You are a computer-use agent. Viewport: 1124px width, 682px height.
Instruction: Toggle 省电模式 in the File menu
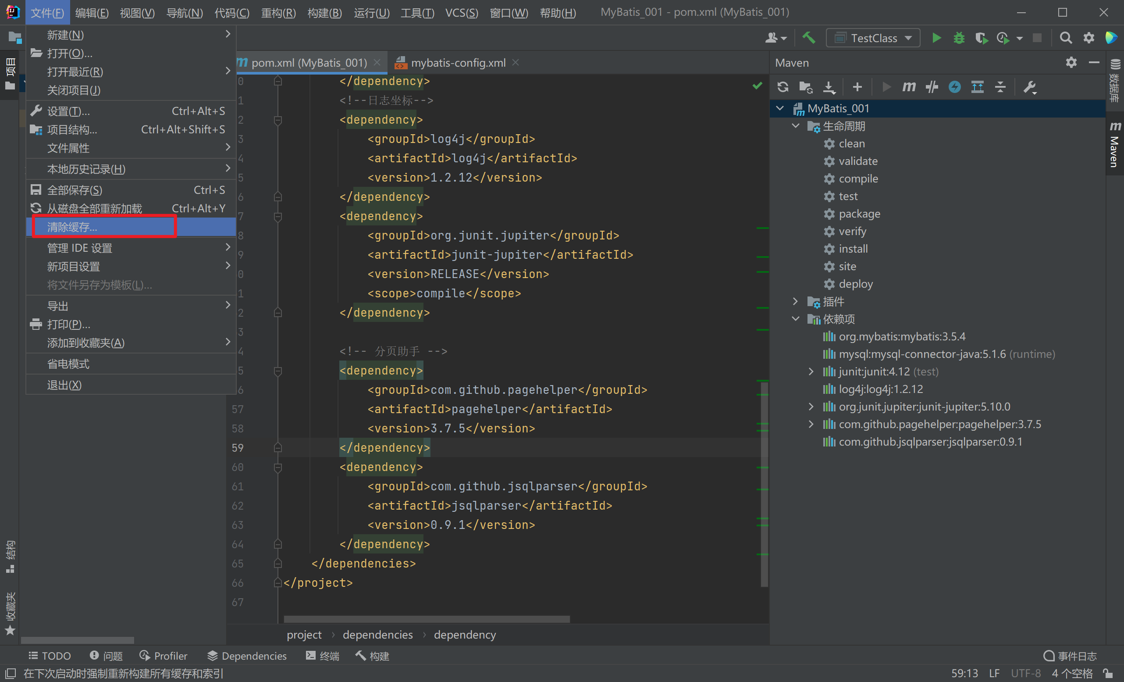click(68, 364)
